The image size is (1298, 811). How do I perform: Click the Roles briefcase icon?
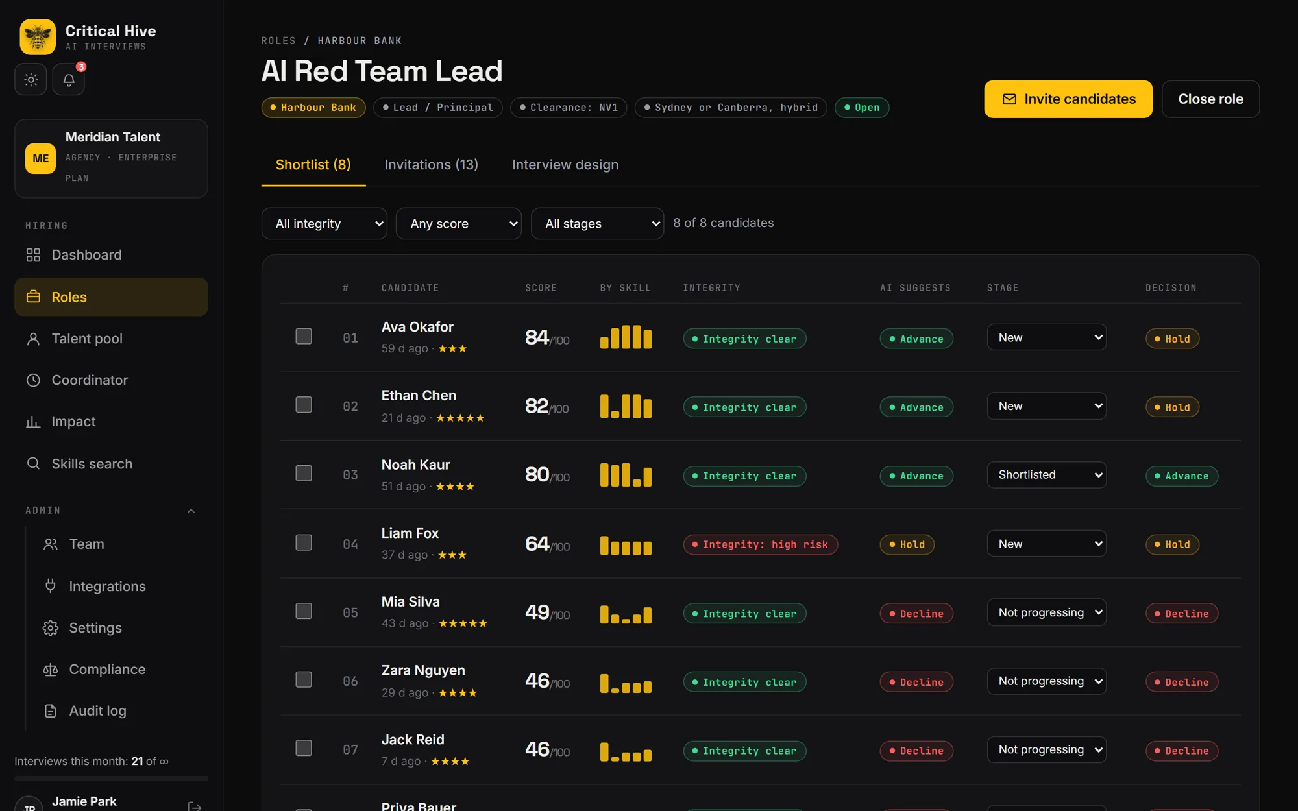coord(33,297)
